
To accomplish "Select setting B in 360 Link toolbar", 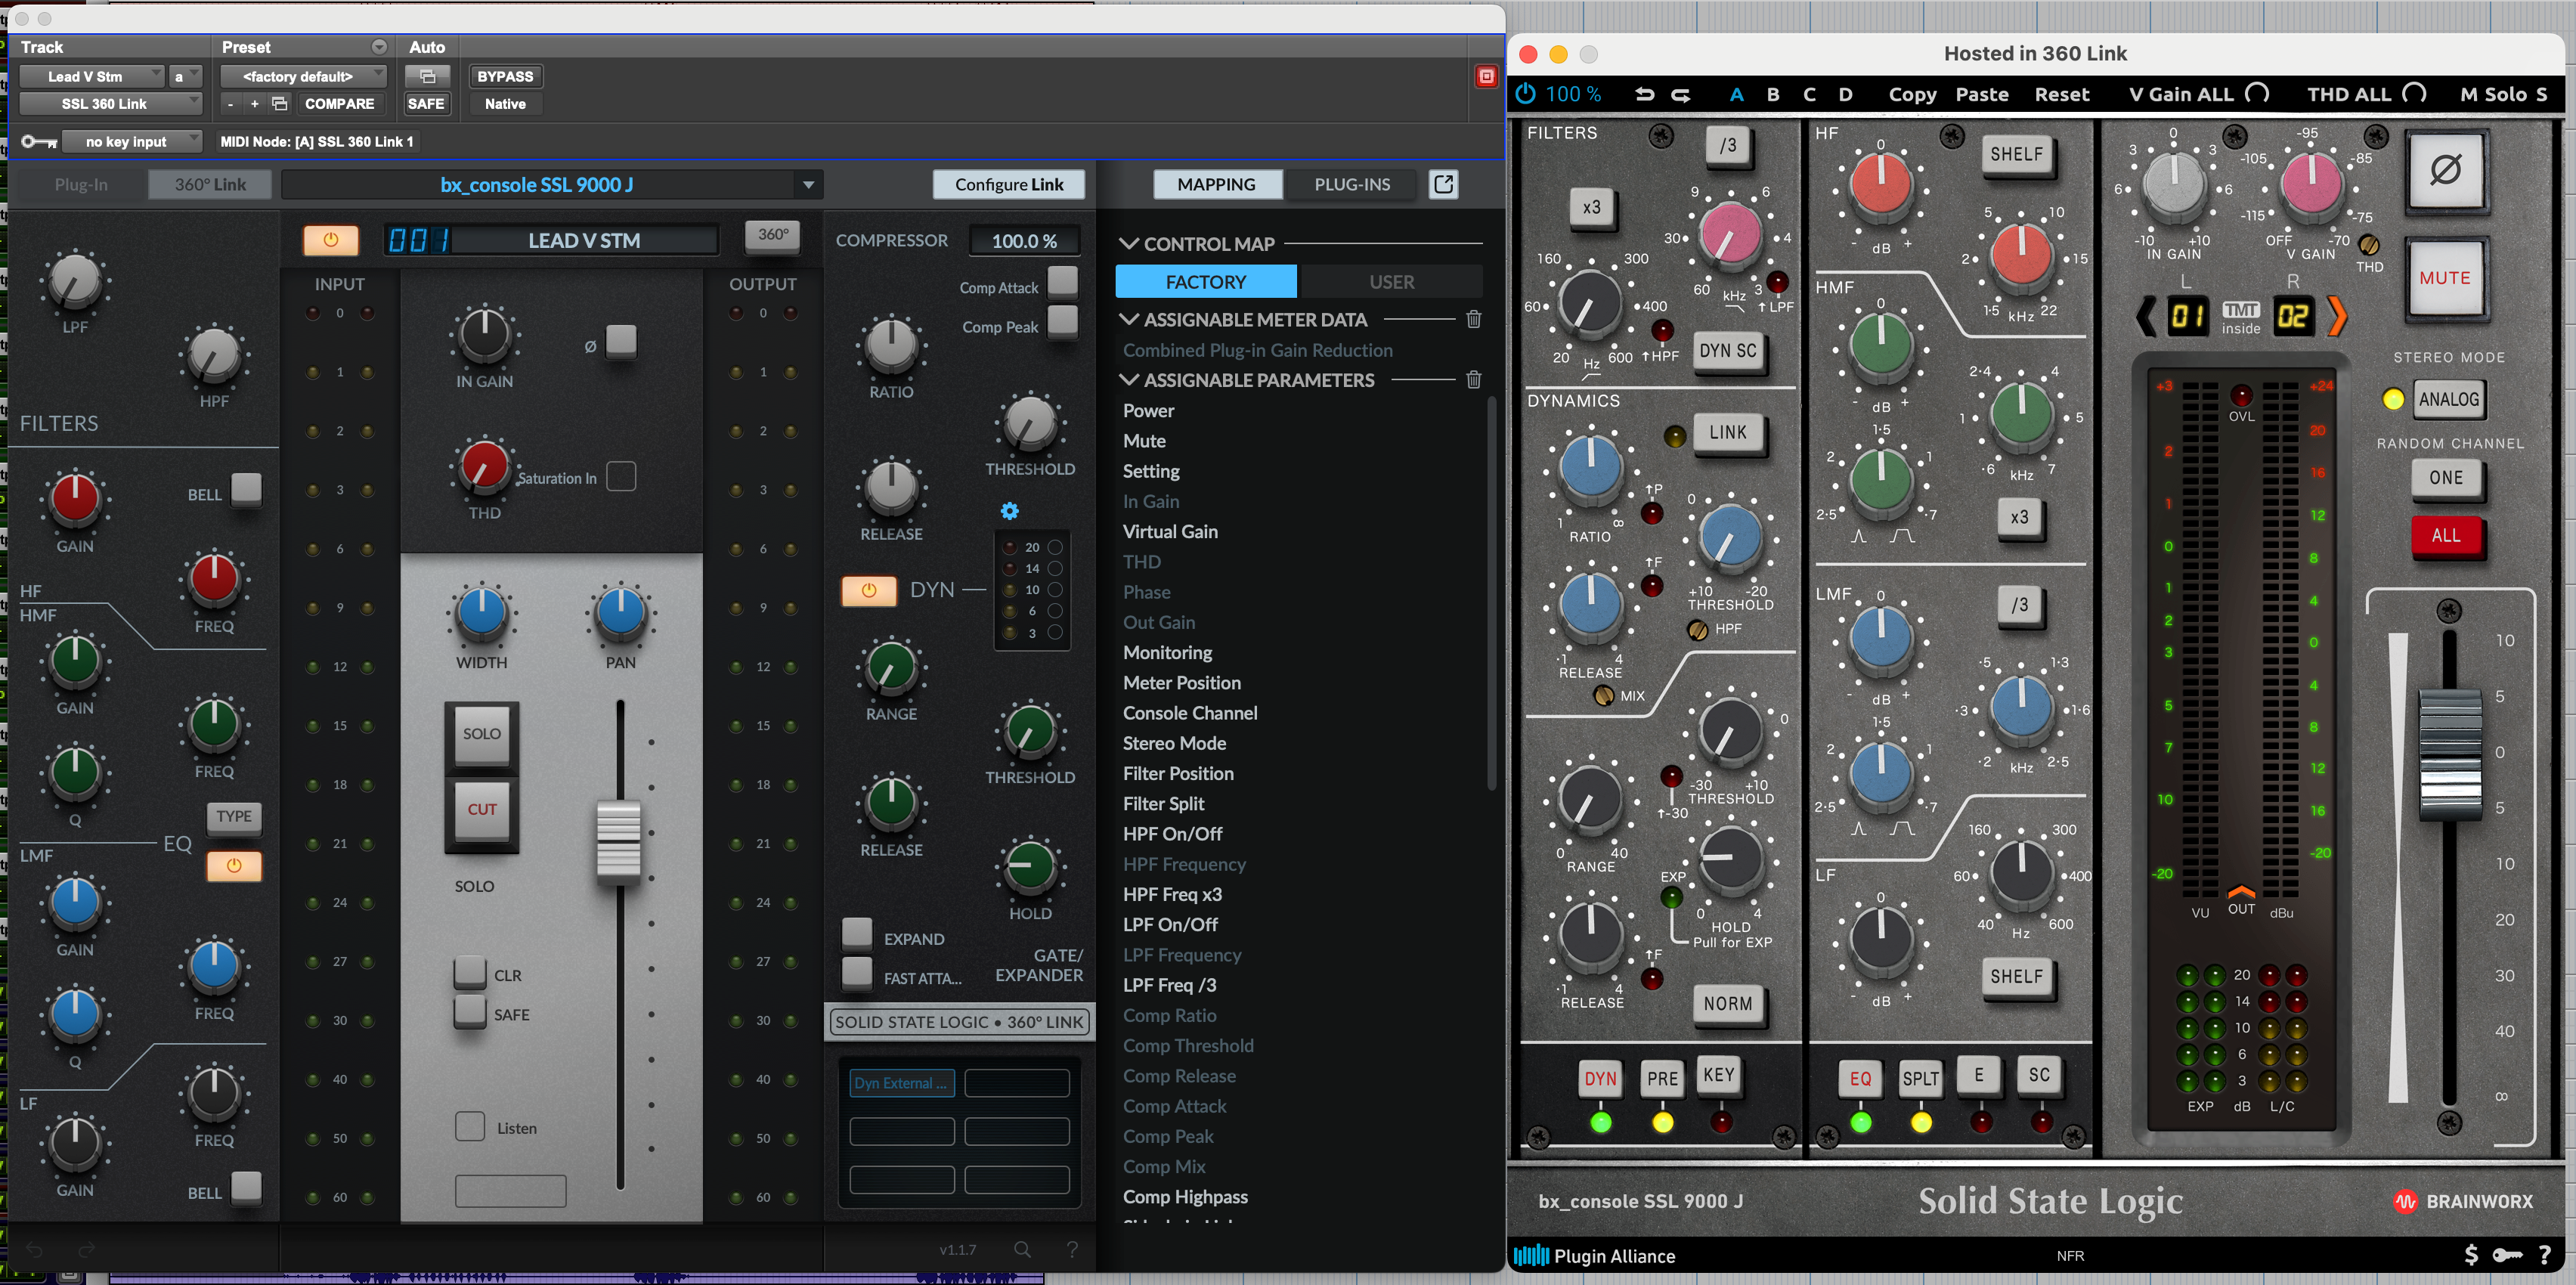I will coord(1773,94).
